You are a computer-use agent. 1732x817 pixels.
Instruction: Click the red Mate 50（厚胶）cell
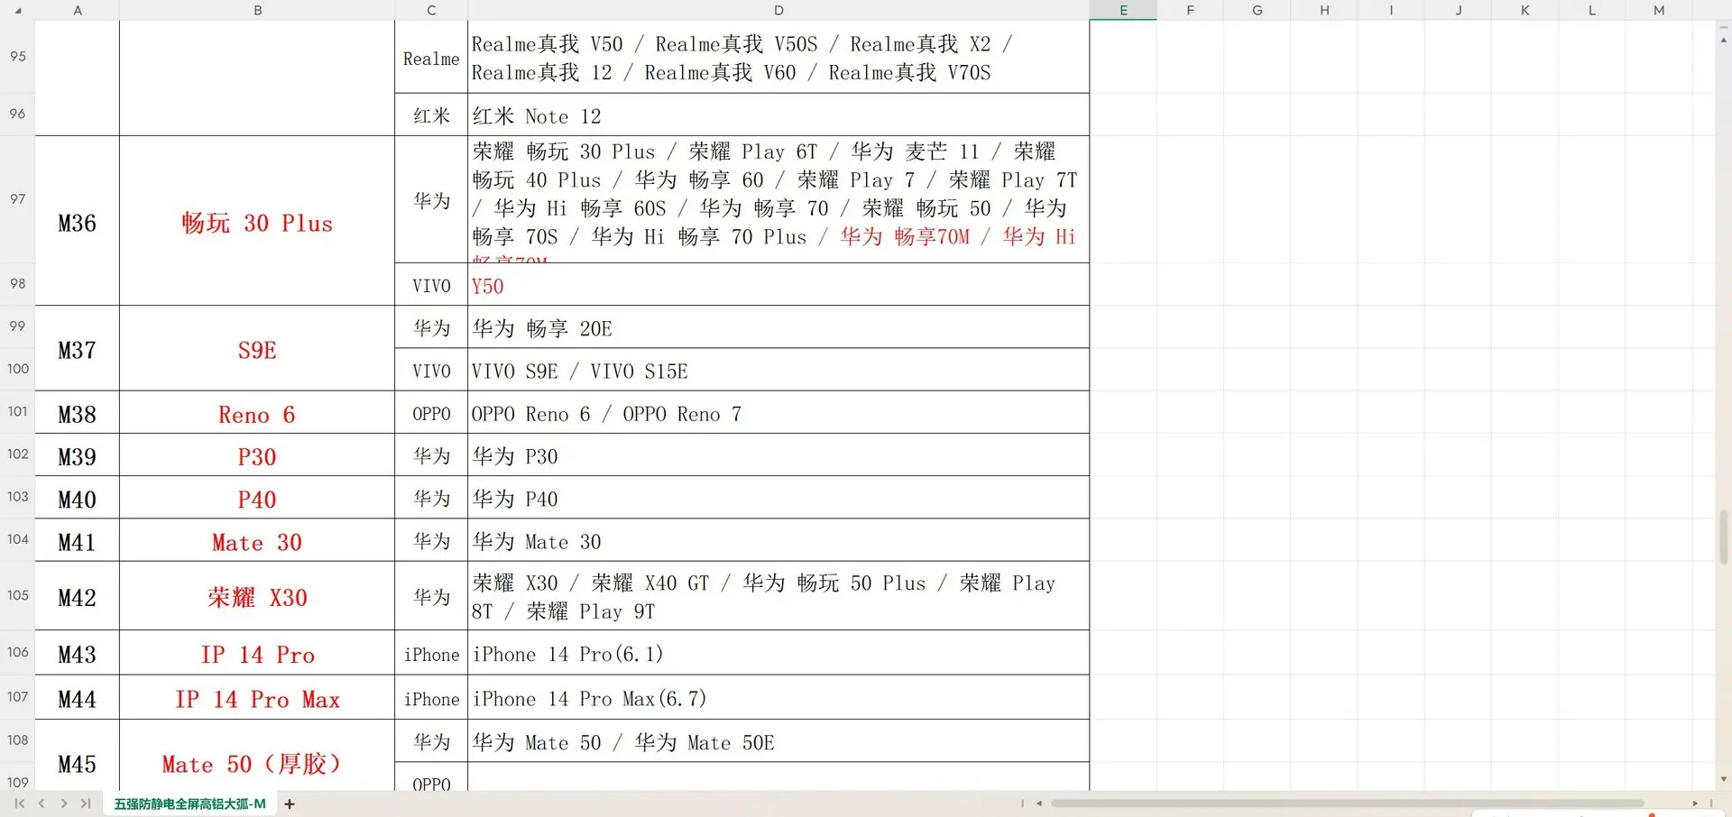pos(257,756)
